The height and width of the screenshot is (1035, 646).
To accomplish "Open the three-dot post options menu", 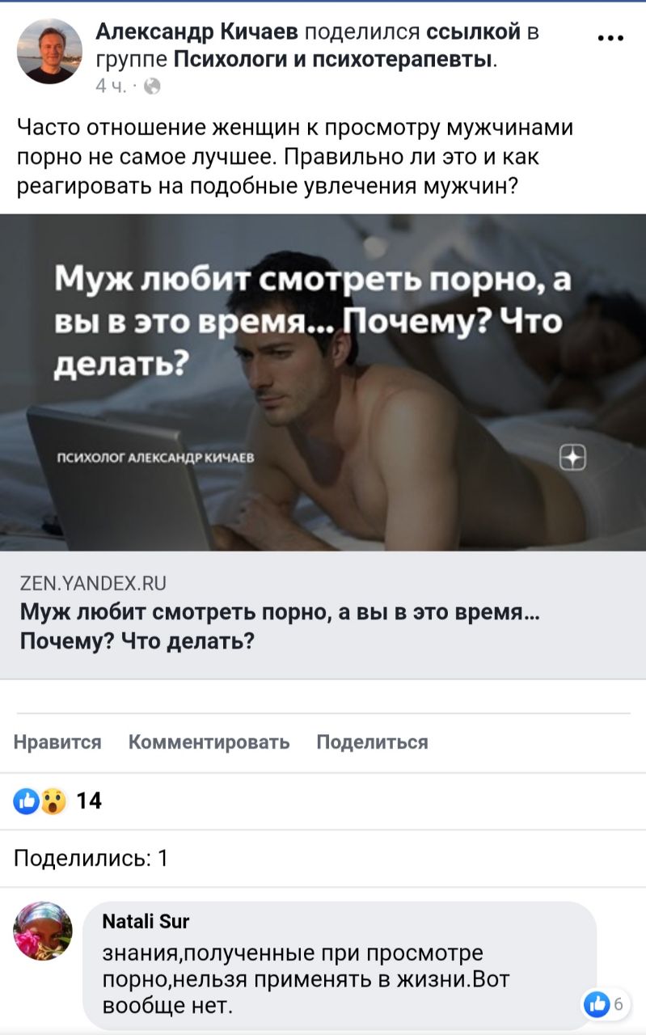I will point(610,36).
